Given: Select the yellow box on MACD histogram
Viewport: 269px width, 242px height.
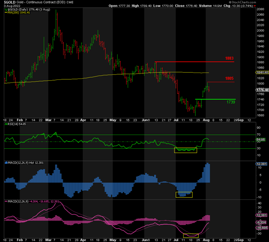Looking at the screenshot, I should [184, 195].
